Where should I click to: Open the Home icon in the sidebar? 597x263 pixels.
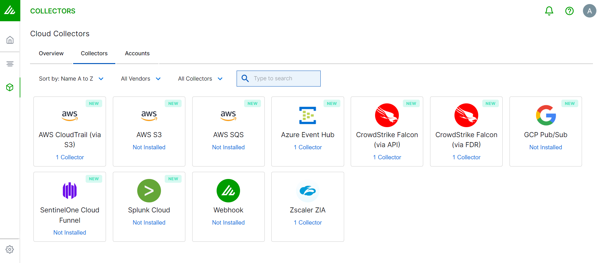point(10,40)
